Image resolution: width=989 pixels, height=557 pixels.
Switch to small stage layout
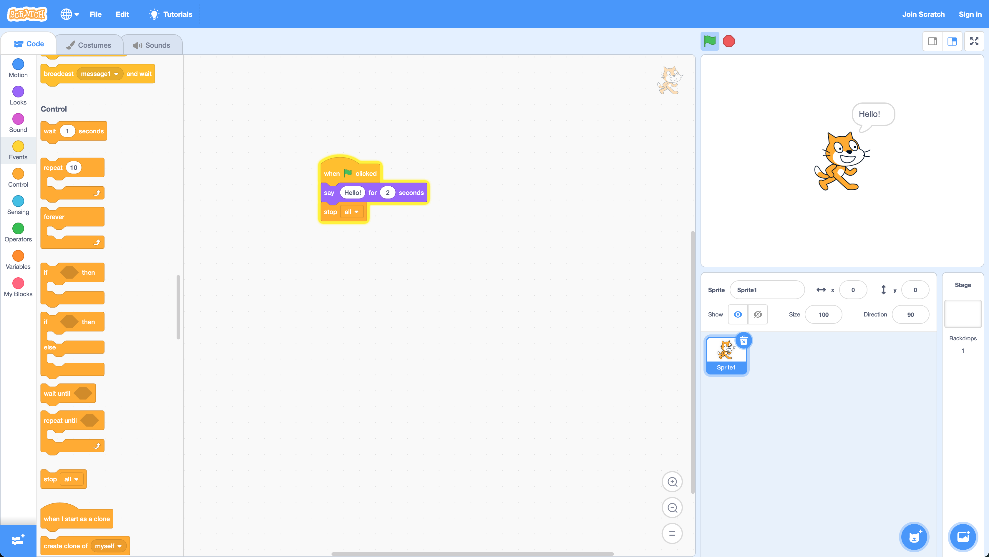(x=932, y=41)
